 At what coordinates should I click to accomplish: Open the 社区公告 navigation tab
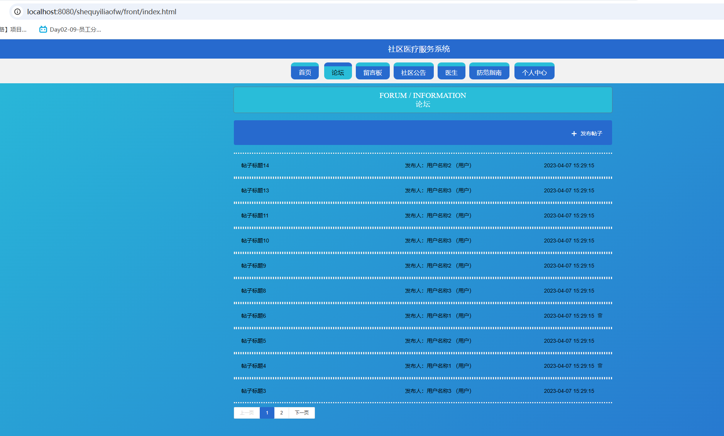413,71
